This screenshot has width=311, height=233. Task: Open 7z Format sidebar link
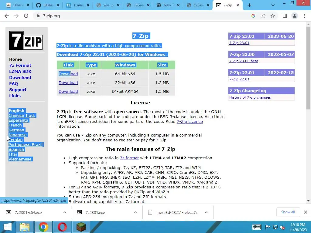coord(20,66)
